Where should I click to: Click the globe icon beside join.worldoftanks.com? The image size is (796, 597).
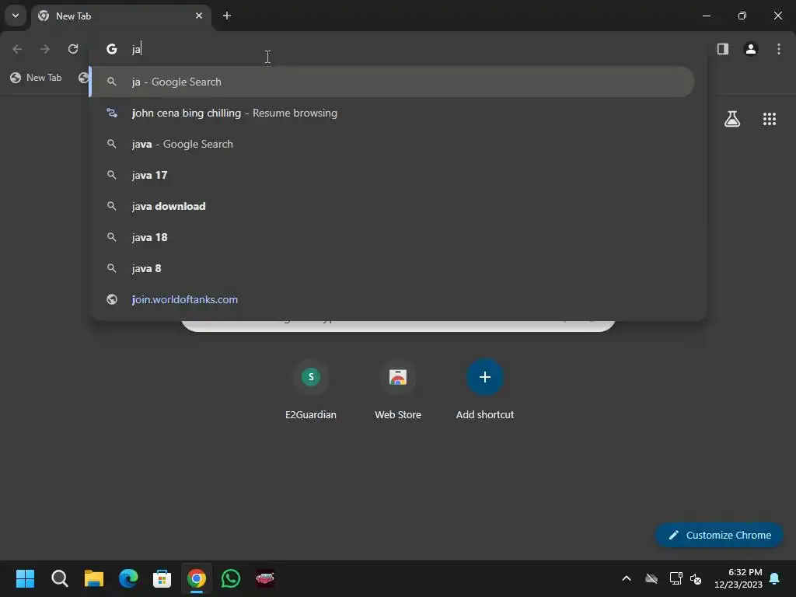click(112, 299)
